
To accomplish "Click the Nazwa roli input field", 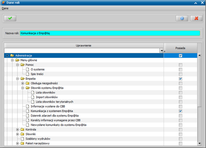I will coord(110,33).
